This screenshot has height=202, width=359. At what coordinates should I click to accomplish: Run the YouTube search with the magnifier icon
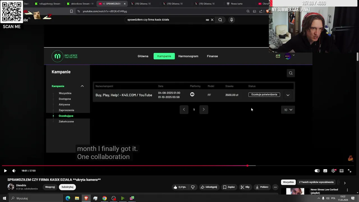click(x=220, y=20)
